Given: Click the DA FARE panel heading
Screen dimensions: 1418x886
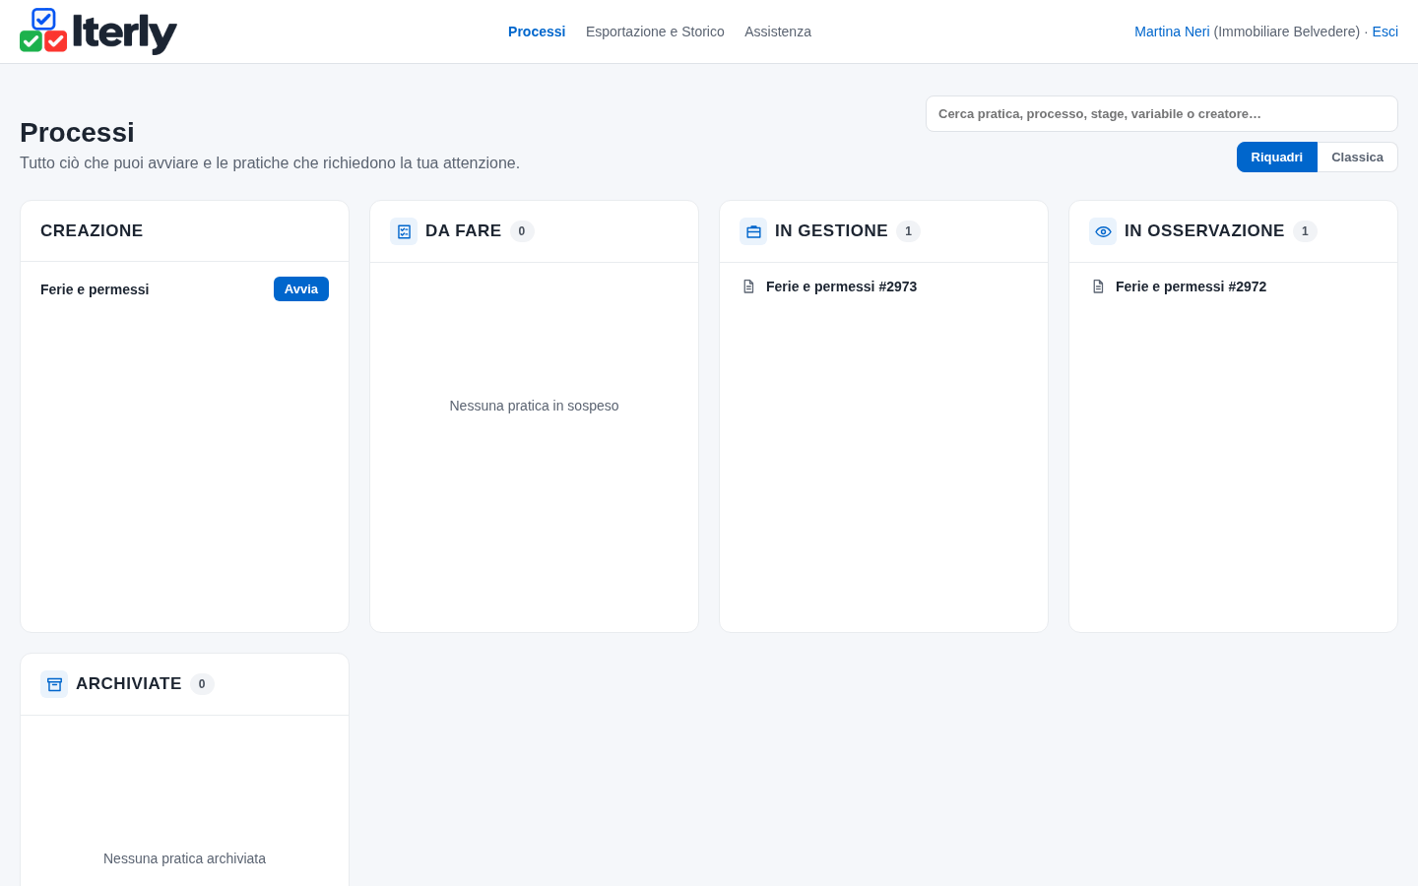Looking at the screenshot, I should (463, 231).
